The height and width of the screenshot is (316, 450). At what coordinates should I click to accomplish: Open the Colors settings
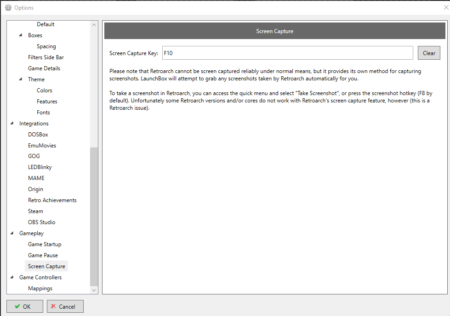45,90
